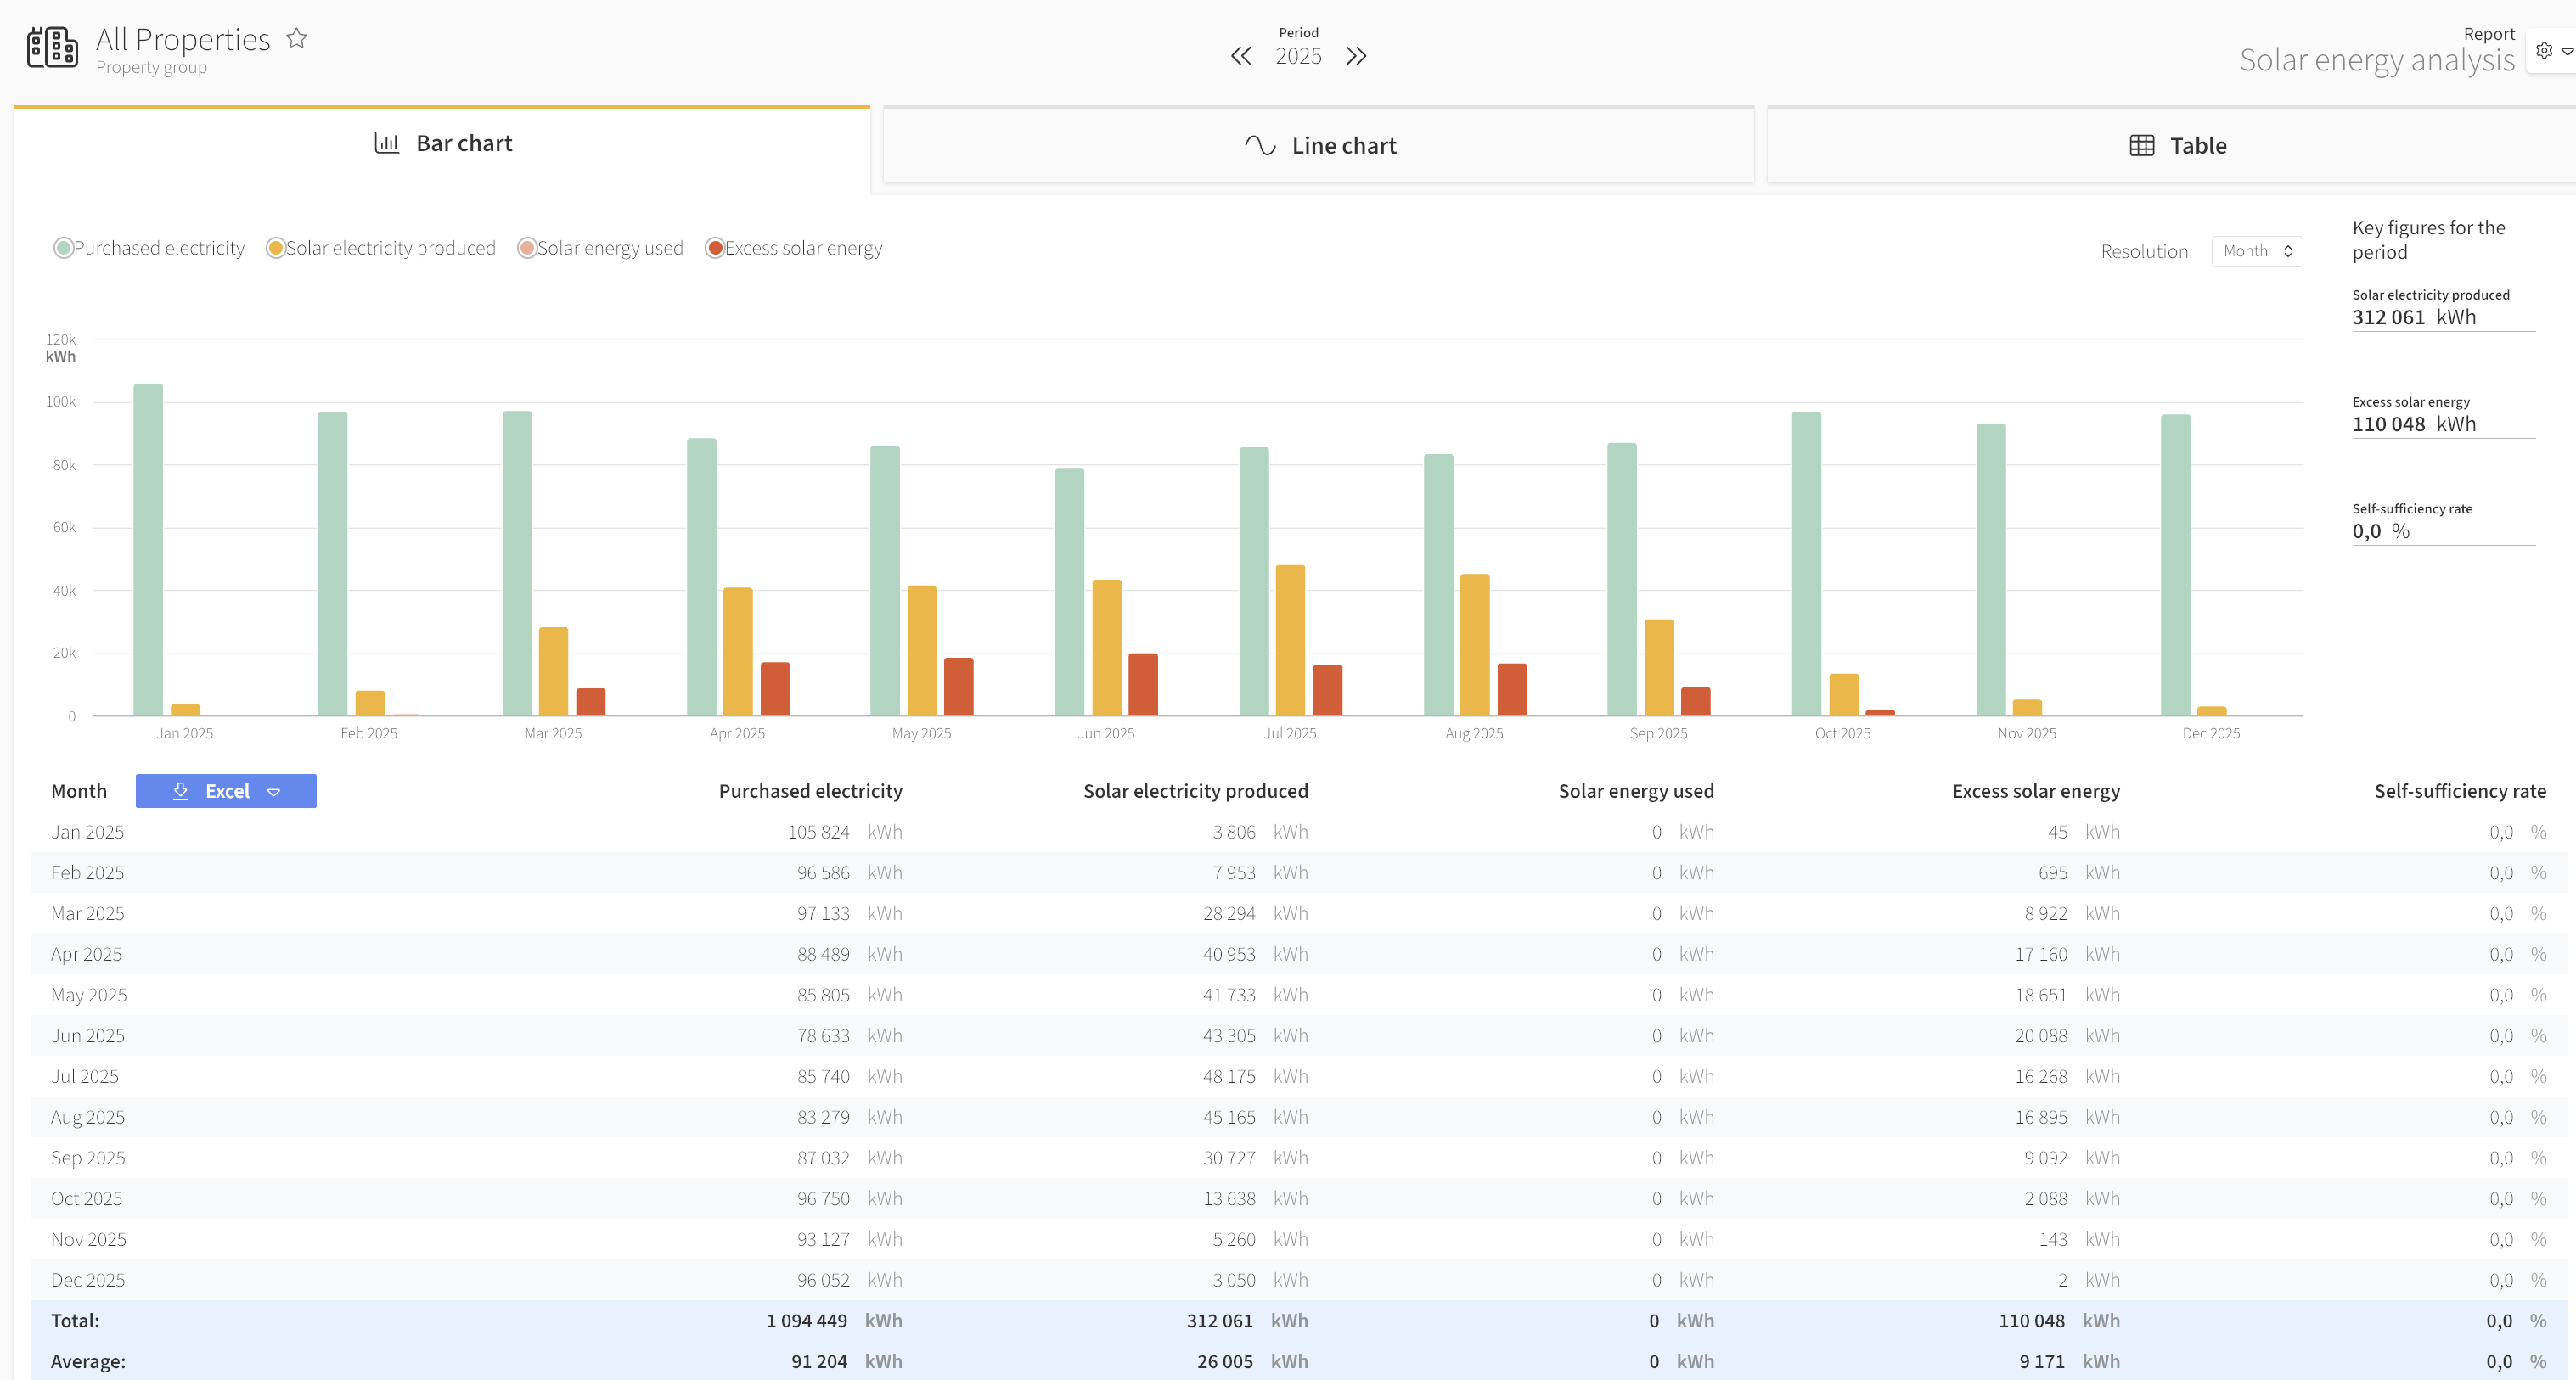Switch to the Line chart tab
The height and width of the screenshot is (1380, 2576).
[1318, 146]
